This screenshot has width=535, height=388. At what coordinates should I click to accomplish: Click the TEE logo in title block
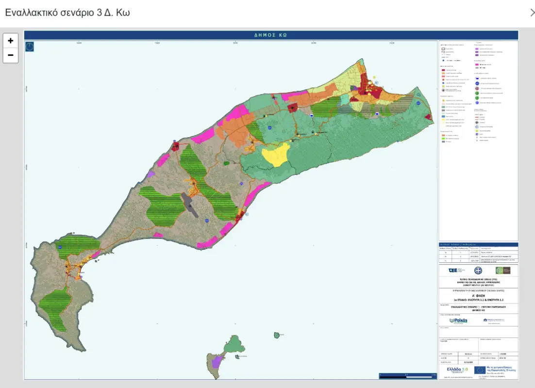tap(456, 270)
